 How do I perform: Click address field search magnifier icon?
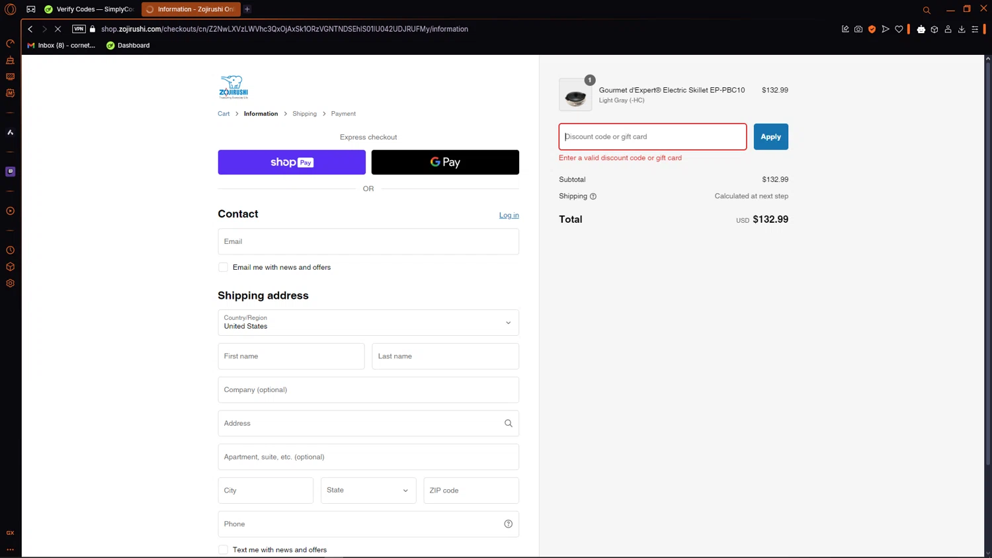(509, 423)
